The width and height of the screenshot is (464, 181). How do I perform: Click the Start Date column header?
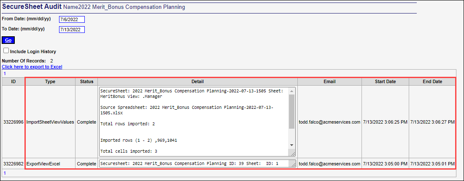point(385,81)
